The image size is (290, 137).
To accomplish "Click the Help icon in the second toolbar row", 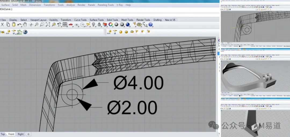I will [x=25, y=32].
